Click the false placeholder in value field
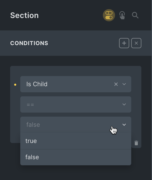The height and width of the screenshot is (180, 152). tap(33, 125)
